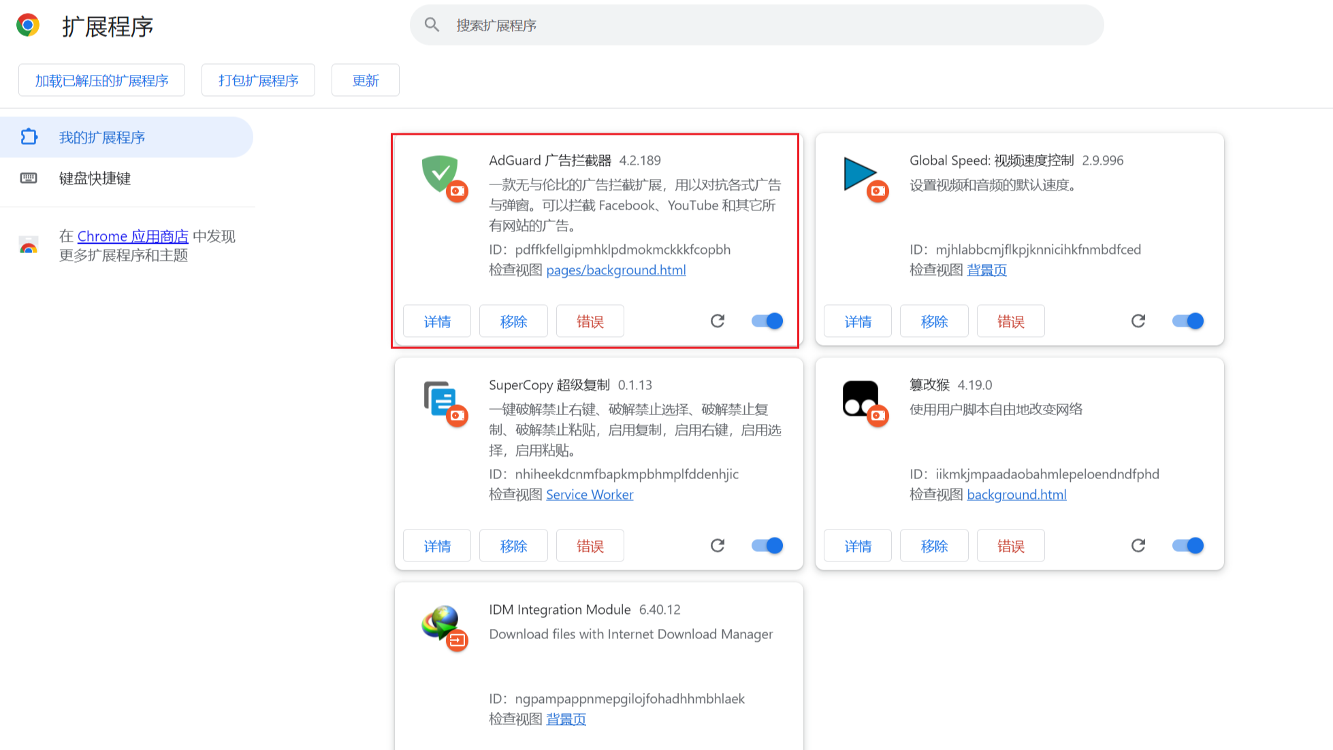Click the IDM Integration Module icon

440,622
